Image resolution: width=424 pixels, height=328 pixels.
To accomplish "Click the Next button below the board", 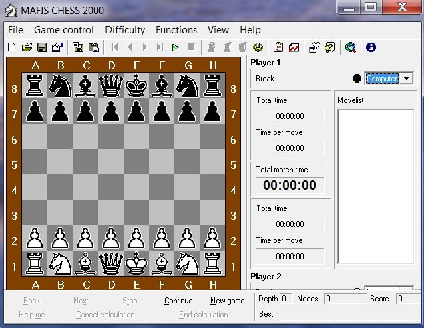I will pos(81,301).
